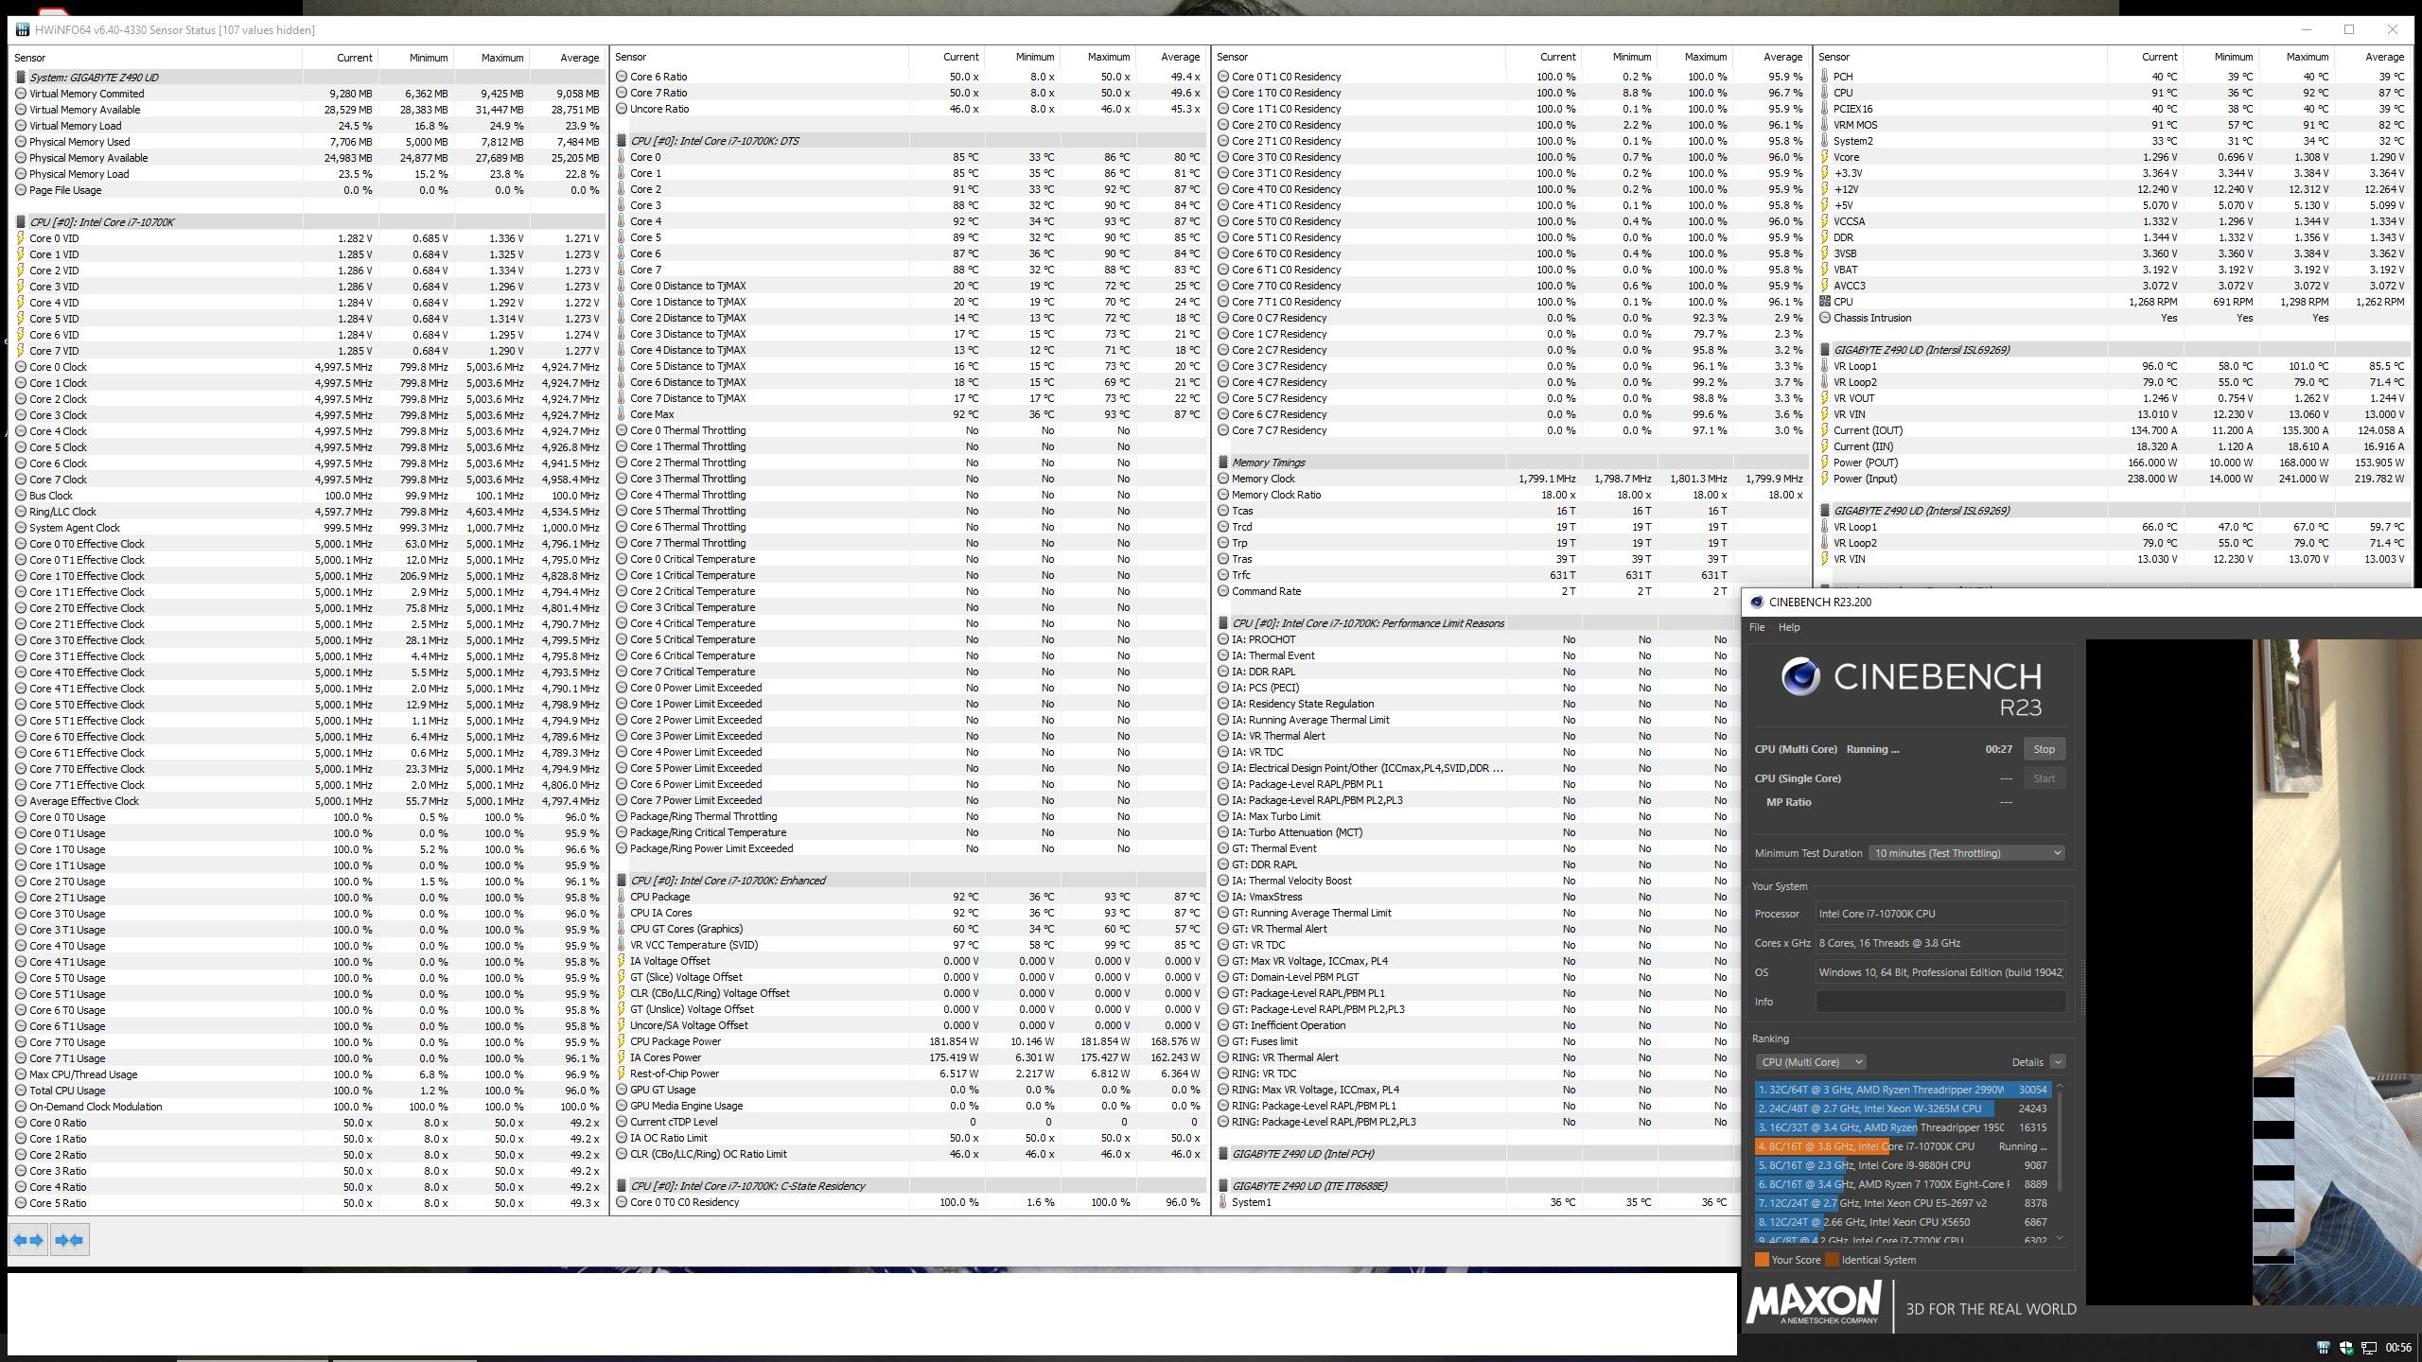The width and height of the screenshot is (2422, 1362).
Task: Select the AMD Ryzen 7 1700X ranking row
Action: [x=1903, y=1184]
